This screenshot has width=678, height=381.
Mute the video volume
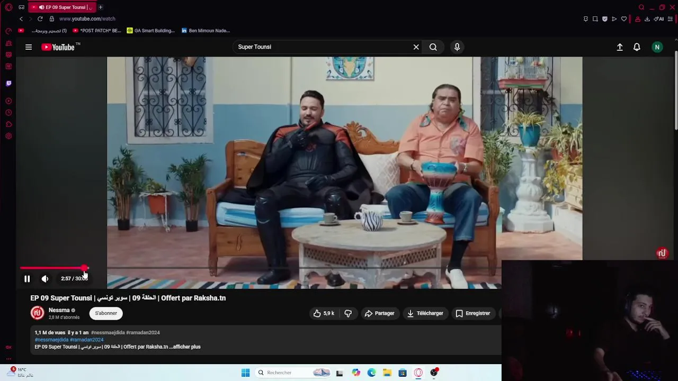click(45, 279)
